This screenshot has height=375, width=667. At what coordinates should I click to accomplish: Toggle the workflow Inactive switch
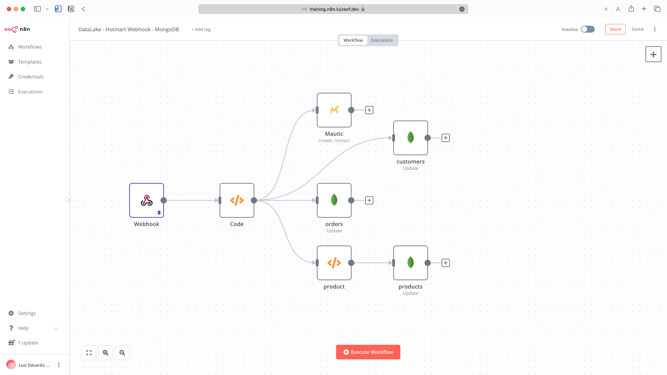tap(587, 29)
